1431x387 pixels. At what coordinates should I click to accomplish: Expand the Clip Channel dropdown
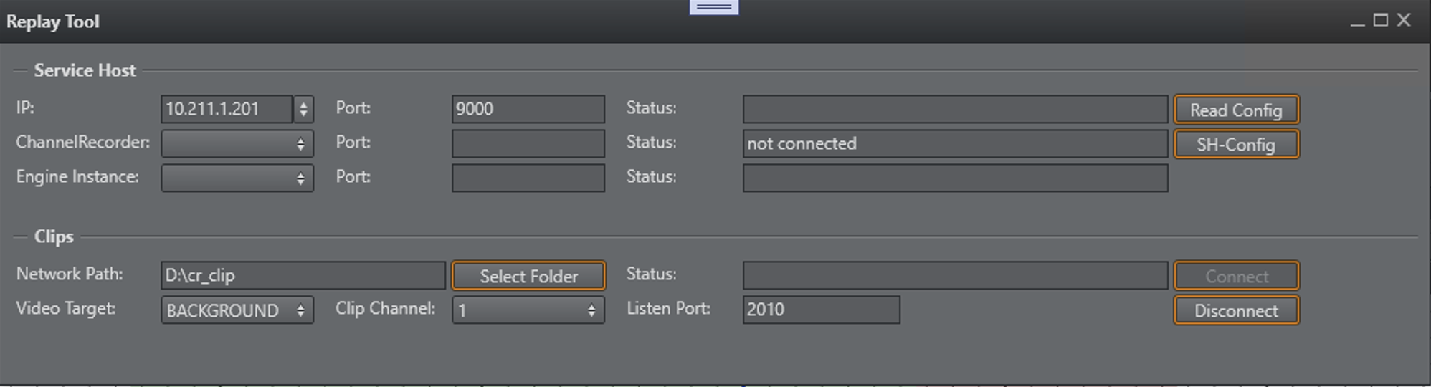click(x=528, y=310)
